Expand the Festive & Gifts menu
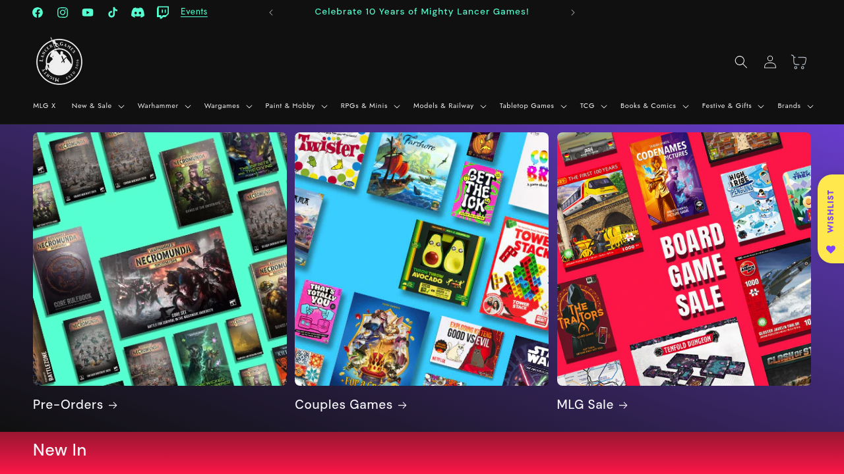This screenshot has width=844, height=474. pos(733,106)
